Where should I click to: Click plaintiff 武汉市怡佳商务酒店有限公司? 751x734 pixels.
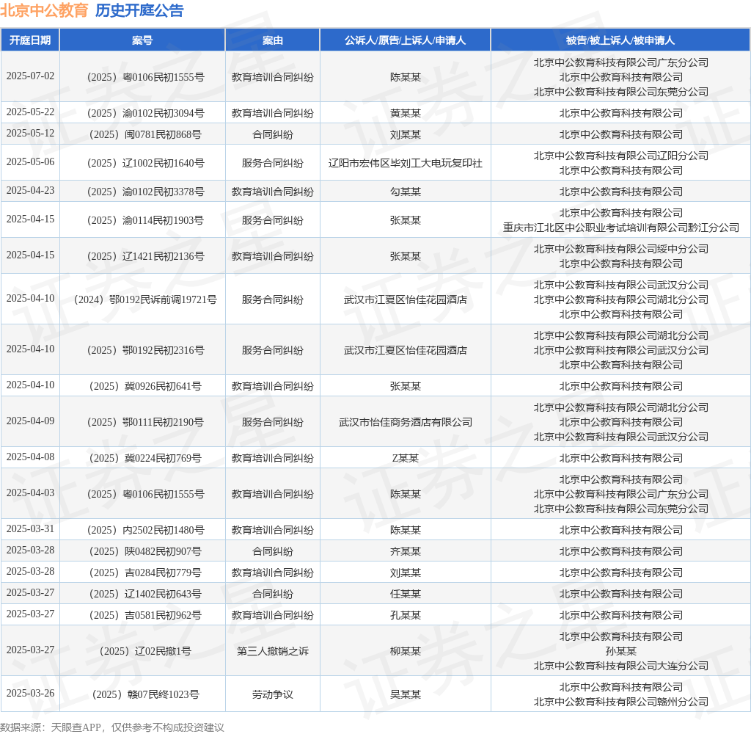click(x=405, y=422)
